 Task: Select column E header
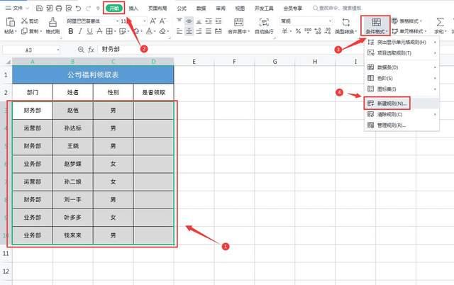click(194, 62)
